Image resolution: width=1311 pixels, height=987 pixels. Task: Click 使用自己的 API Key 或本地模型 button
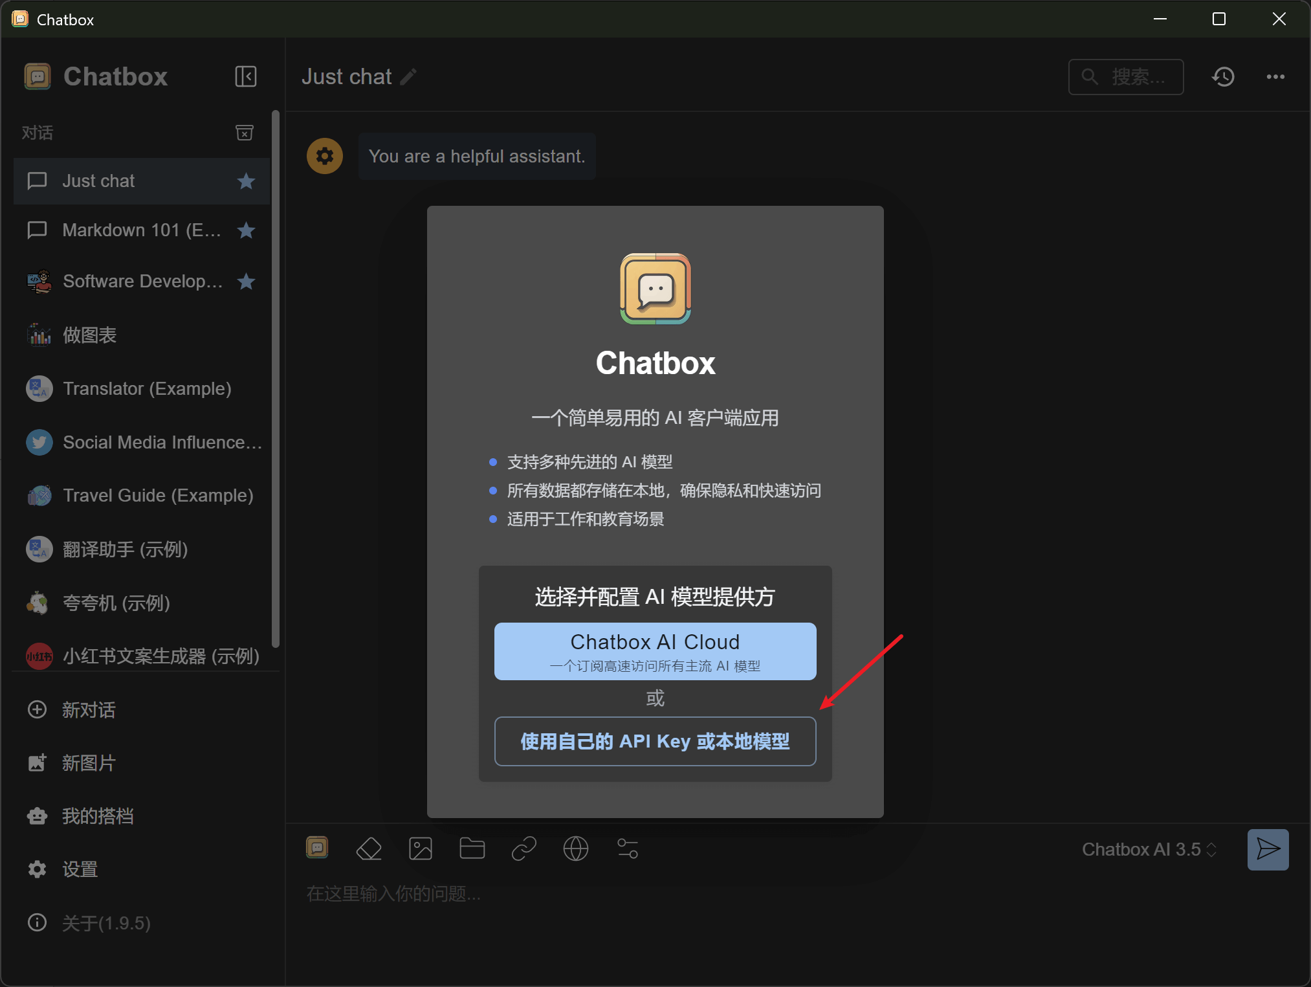point(655,741)
